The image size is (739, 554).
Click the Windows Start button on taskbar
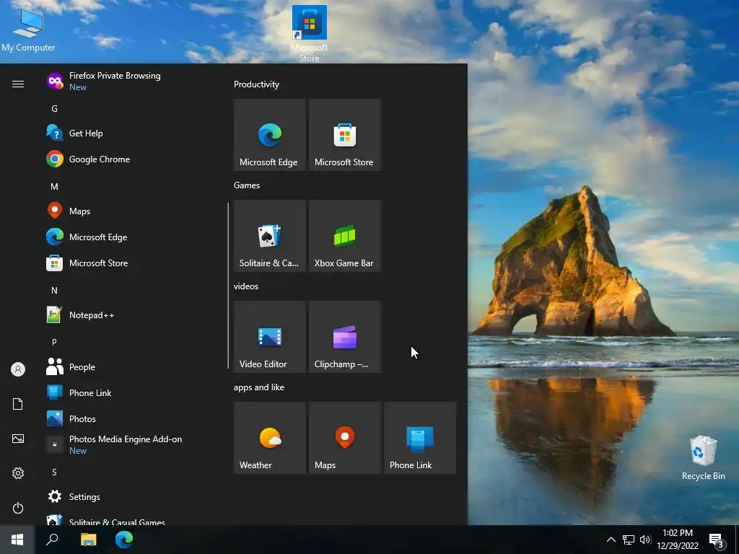17,540
